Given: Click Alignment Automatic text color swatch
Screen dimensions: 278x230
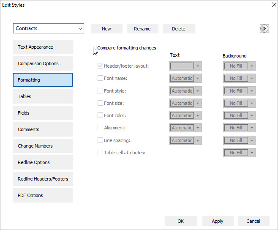Looking at the screenshot, I should point(182,128).
